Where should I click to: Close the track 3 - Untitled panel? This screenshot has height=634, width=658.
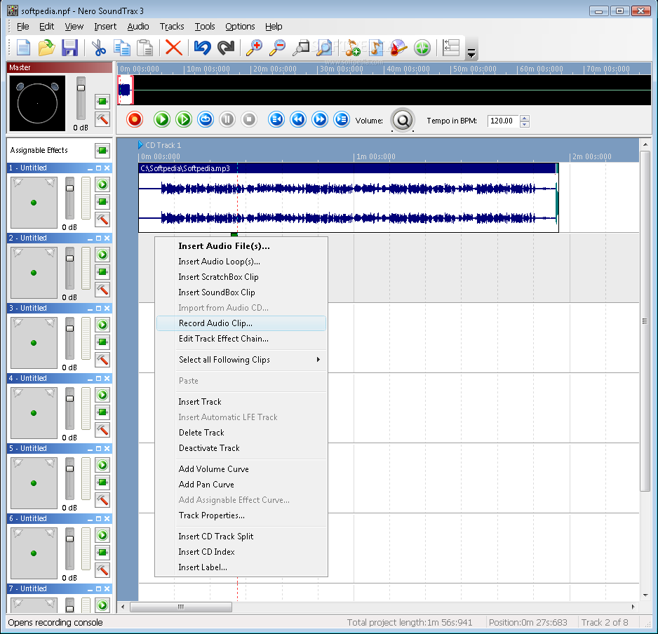107,308
